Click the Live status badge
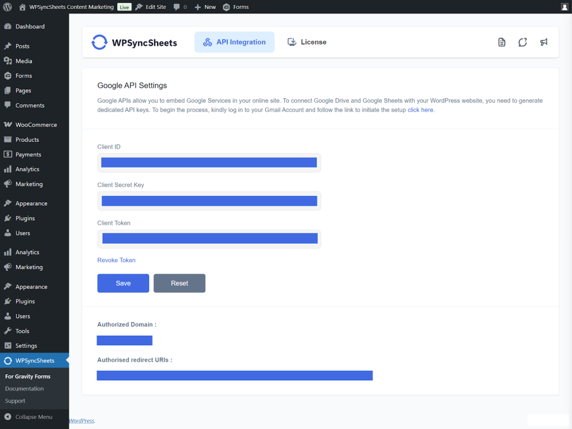The height and width of the screenshot is (429, 572). click(x=125, y=7)
